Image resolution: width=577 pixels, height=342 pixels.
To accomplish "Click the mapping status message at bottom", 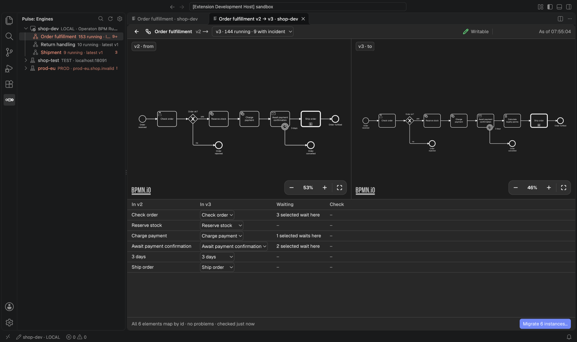I will coord(193,324).
